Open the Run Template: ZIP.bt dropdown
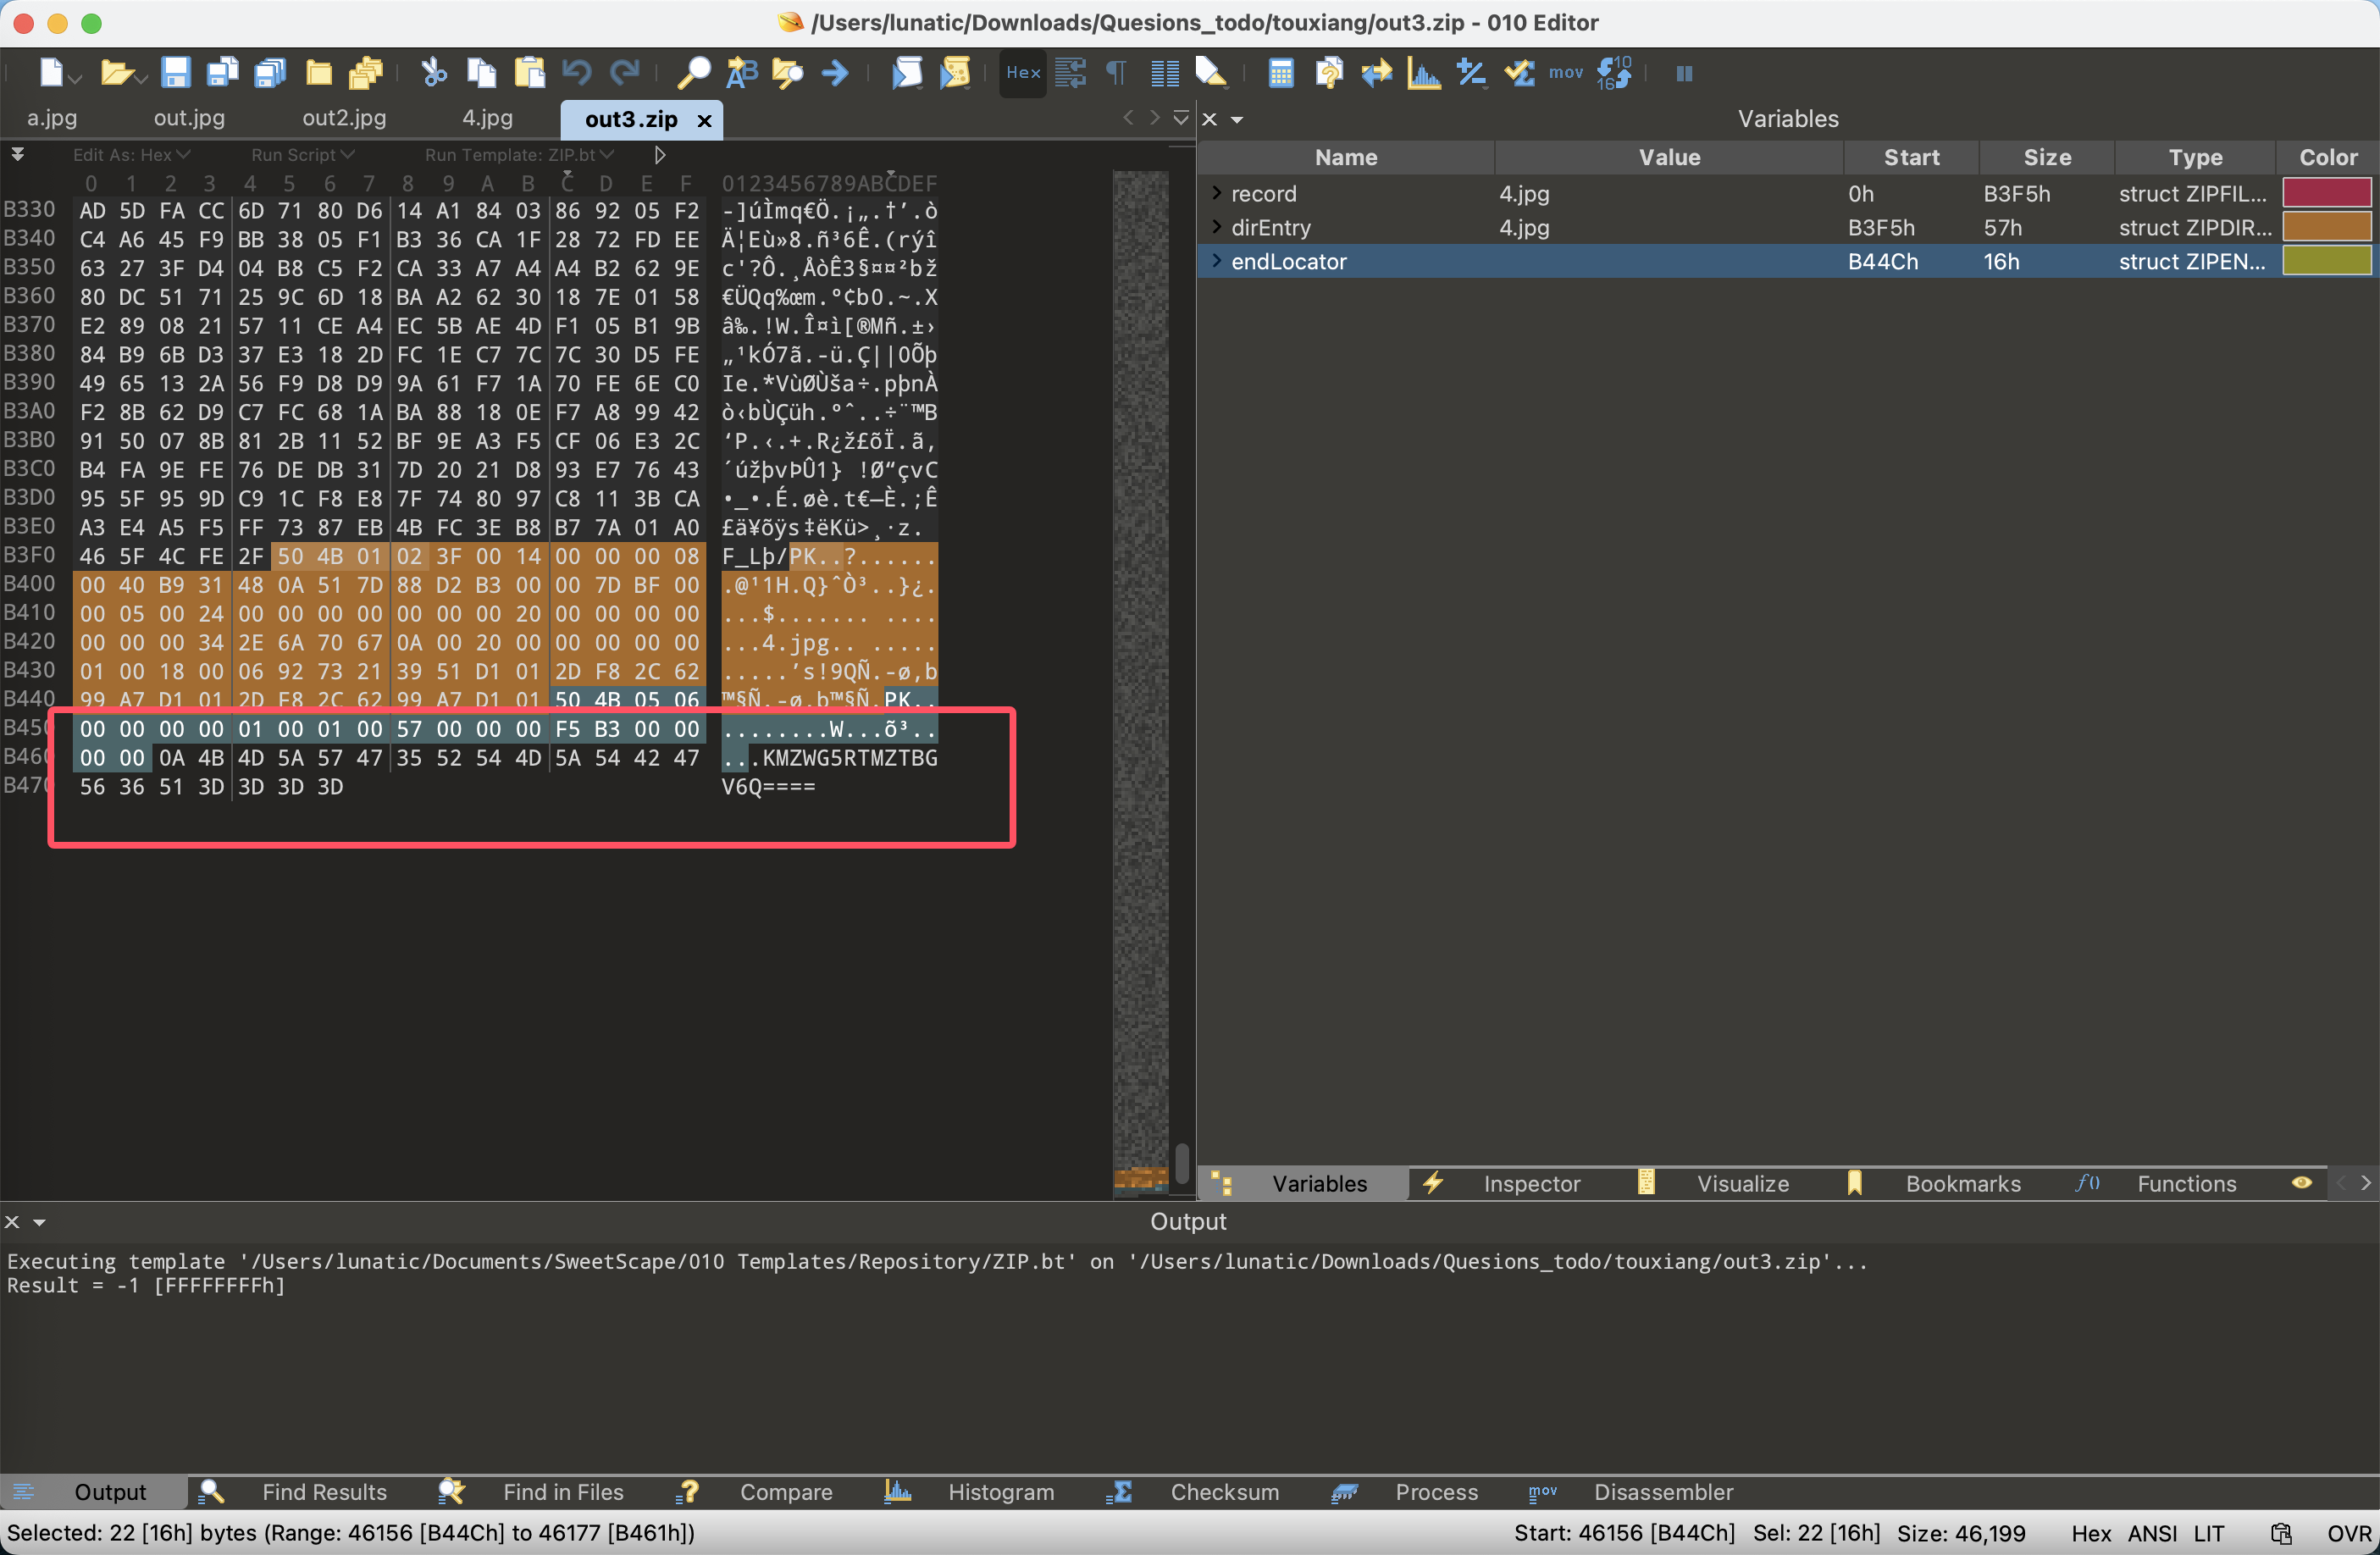2380x1555 pixels. 519,155
